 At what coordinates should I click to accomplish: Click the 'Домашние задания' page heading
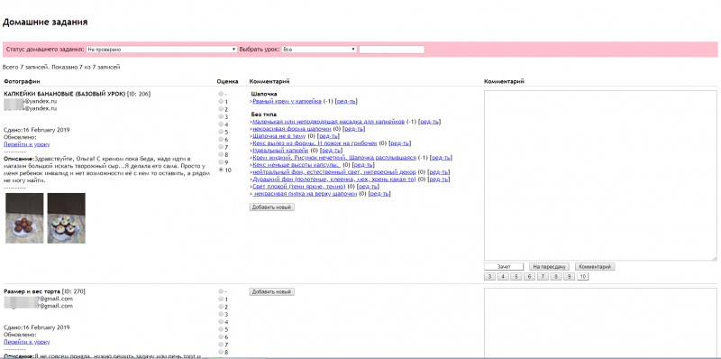45,22
